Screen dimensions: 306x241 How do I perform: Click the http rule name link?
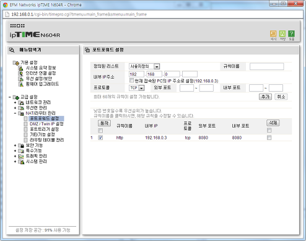(x=120, y=138)
